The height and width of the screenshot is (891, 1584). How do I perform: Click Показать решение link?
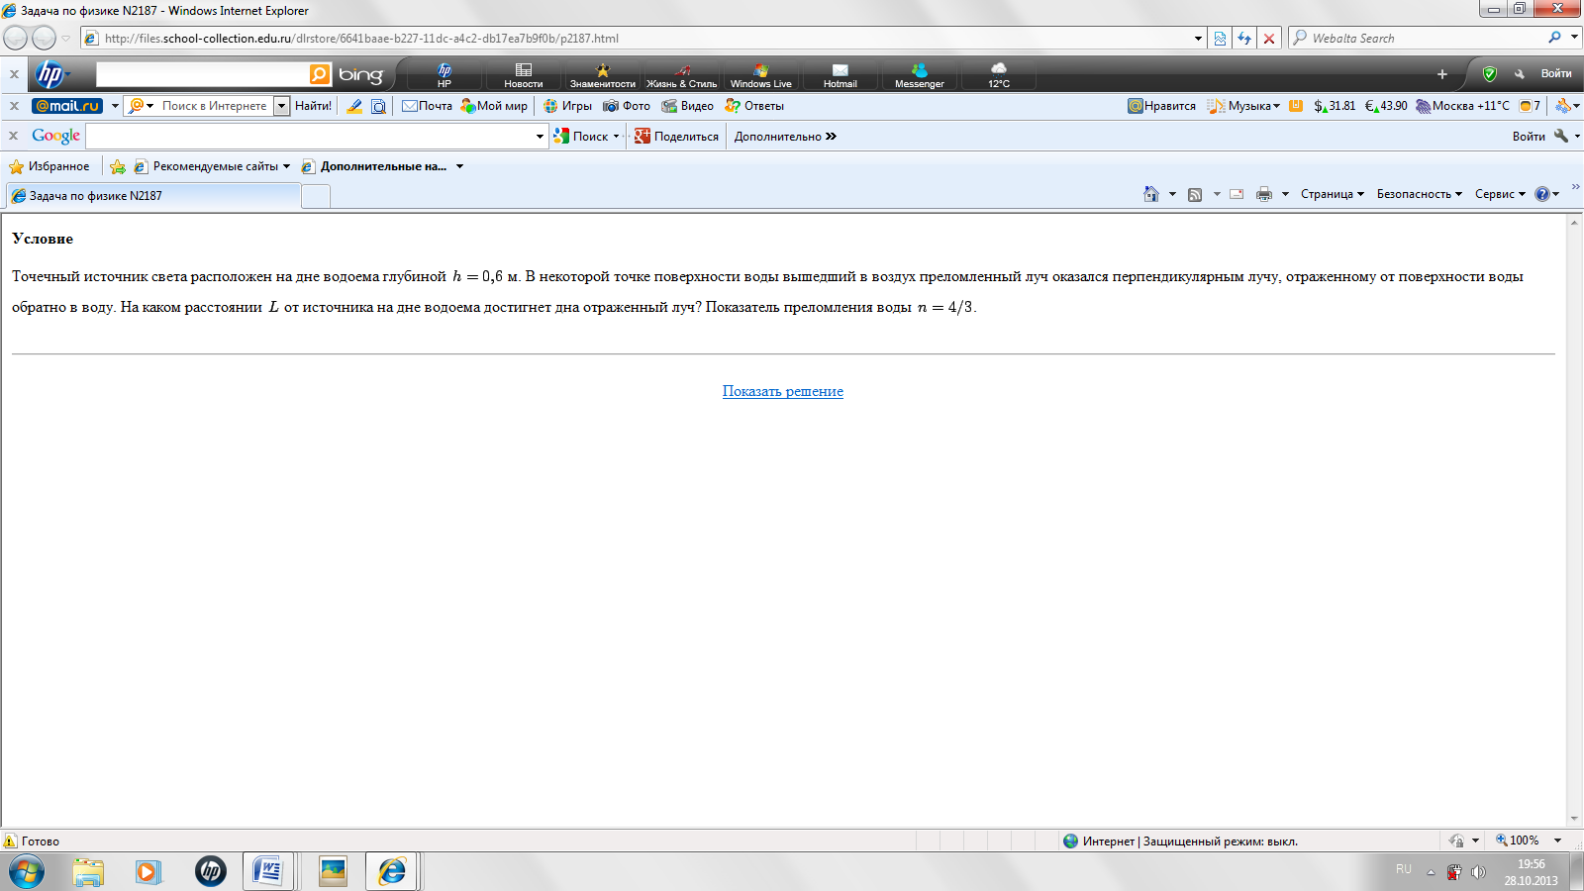783,391
